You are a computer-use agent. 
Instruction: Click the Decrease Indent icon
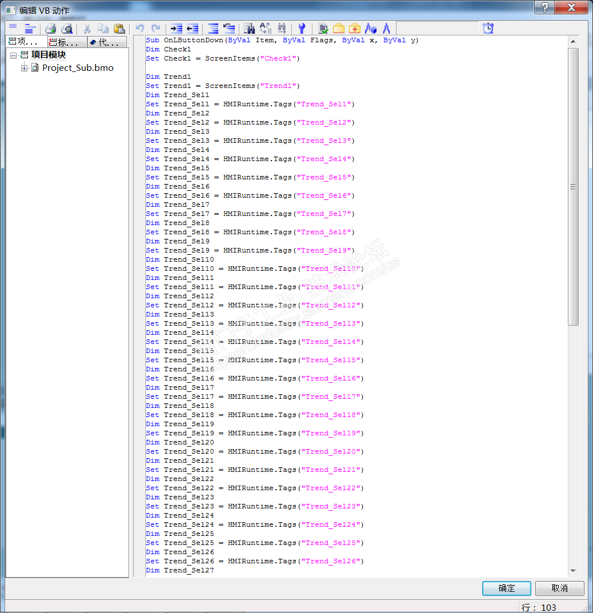coord(193,28)
